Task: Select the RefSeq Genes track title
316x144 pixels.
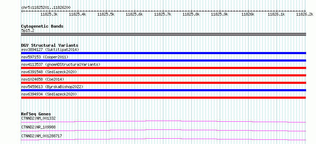Action: pyautogui.click(x=36, y=114)
